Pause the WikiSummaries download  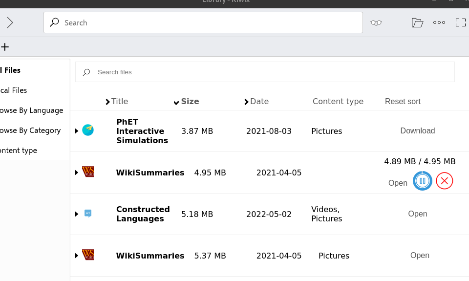click(x=423, y=181)
